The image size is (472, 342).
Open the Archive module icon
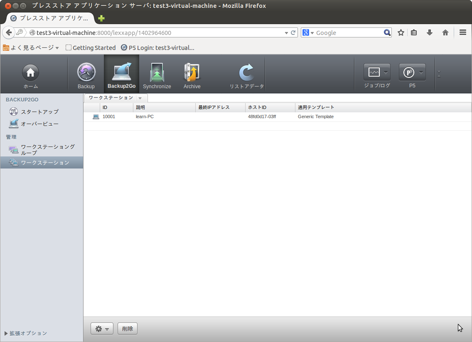pos(192,73)
